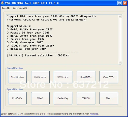The width and height of the screenshot is (128, 117).
Task: Open the Dealer Key function
Action: pyautogui.click(x=63, y=98)
